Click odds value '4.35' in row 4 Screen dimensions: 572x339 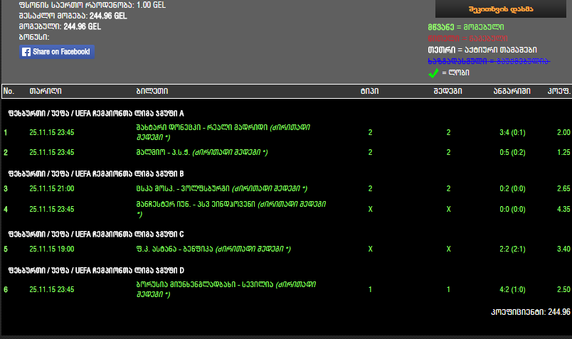click(563, 209)
